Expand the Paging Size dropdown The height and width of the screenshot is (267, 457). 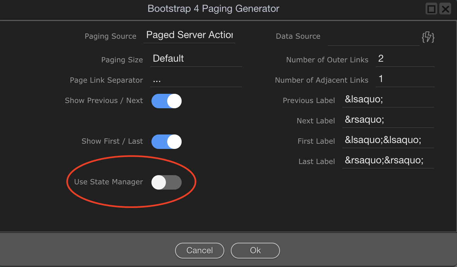(196, 59)
